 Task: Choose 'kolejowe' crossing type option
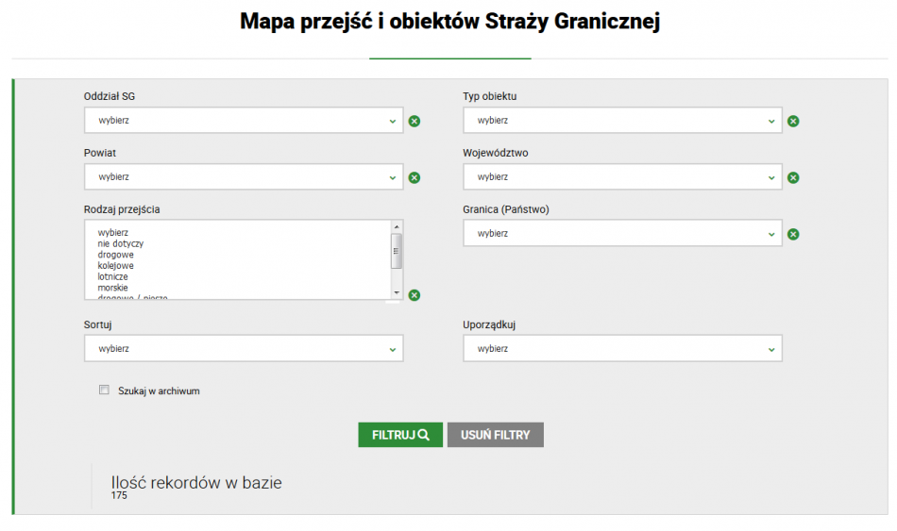tap(117, 266)
